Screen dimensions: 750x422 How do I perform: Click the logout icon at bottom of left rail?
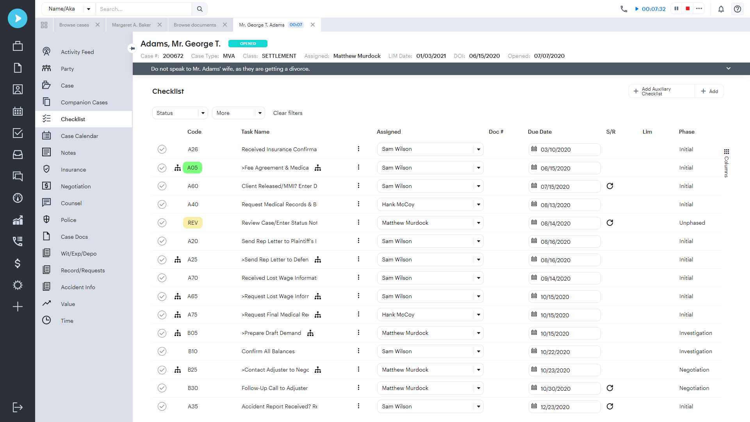18,408
